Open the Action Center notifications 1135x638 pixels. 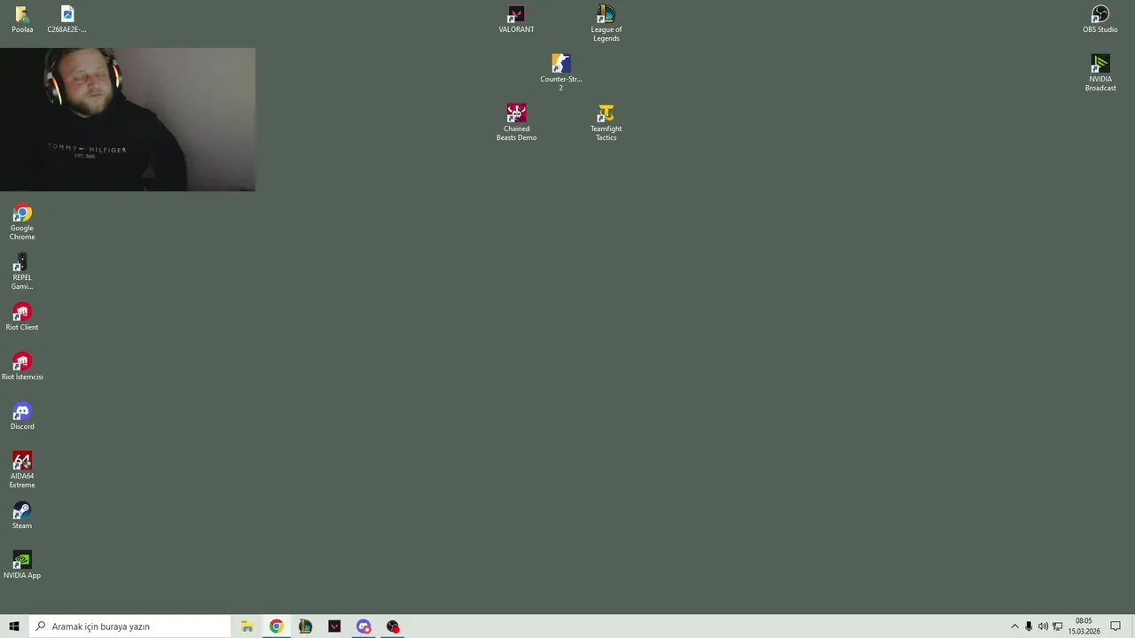pyautogui.click(x=1115, y=626)
